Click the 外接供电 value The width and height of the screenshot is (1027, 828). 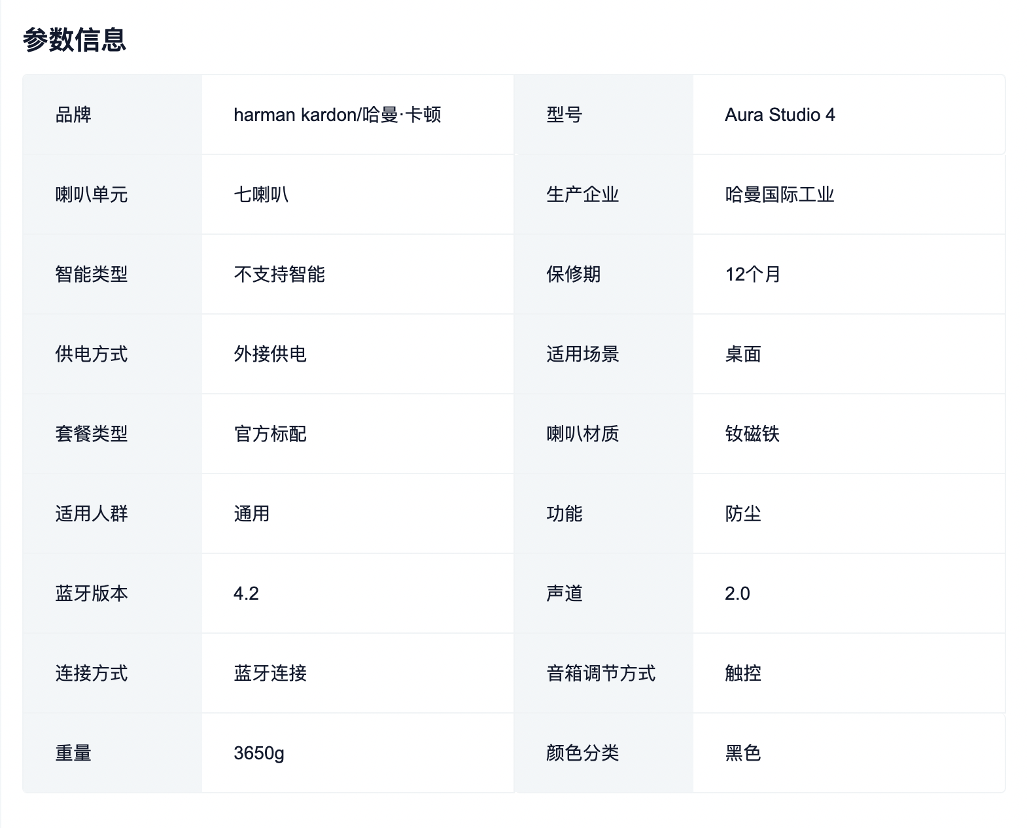tap(270, 354)
